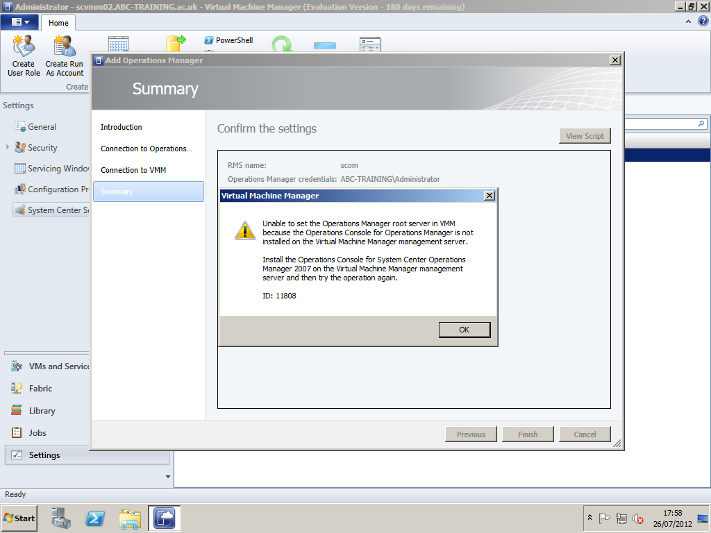Click the View Script button
711x533 pixels.
click(x=585, y=136)
